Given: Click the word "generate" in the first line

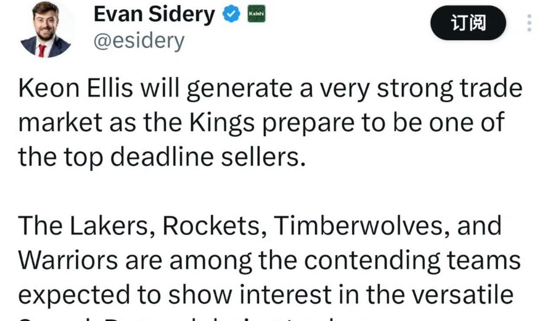Looking at the screenshot, I should point(236,89).
